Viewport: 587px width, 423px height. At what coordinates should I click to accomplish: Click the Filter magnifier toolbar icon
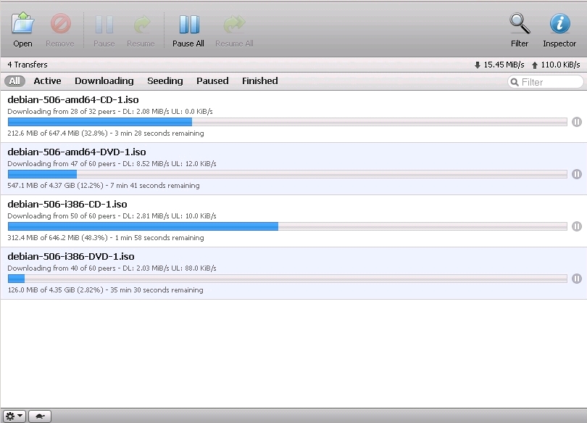pyautogui.click(x=520, y=25)
